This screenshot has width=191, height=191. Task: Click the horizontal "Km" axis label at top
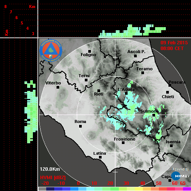[x=32, y=6]
